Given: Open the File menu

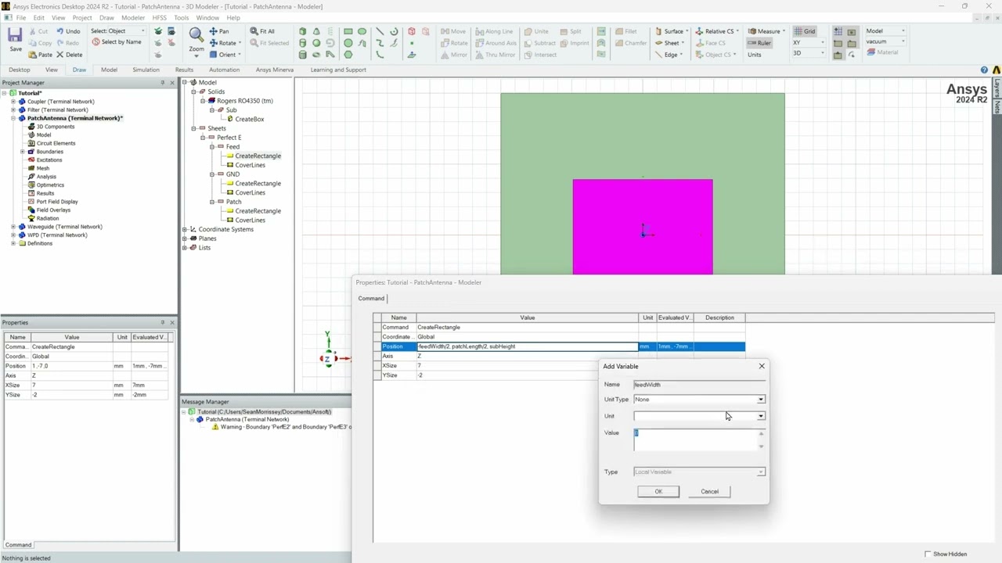Looking at the screenshot, I should (21, 17).
